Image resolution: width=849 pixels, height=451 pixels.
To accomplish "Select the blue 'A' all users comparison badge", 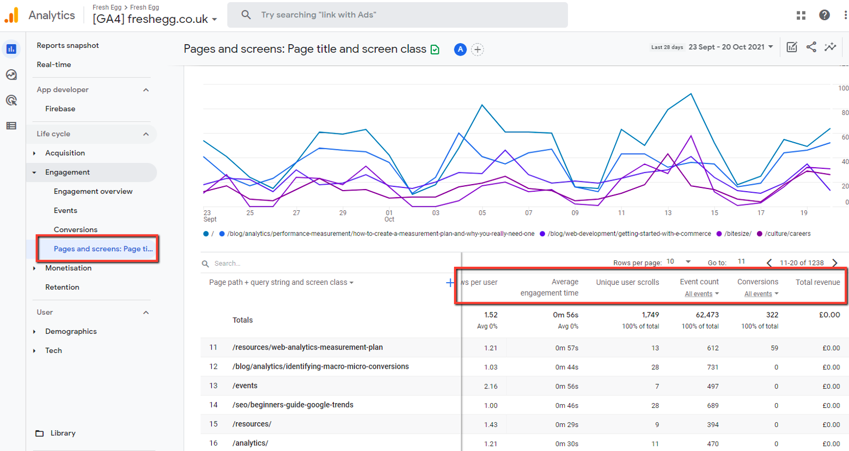I will pyautogui.click(x=460, y=50).
